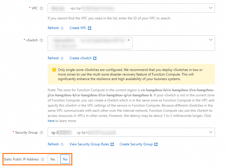The height and width of the screenshot is (167, 227).
Task: Click the 'VPC' field label
Action: [x=35, y=8]
